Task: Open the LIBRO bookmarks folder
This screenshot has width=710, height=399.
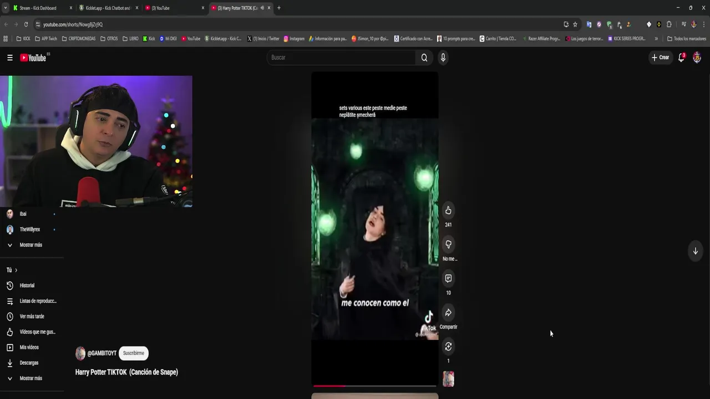Action: [x=130, y=39]
